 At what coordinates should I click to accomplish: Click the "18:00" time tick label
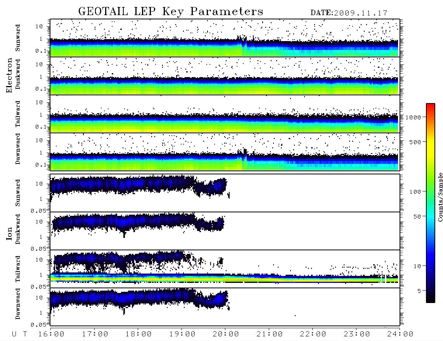pyautogui.click(x=139, y=334)
